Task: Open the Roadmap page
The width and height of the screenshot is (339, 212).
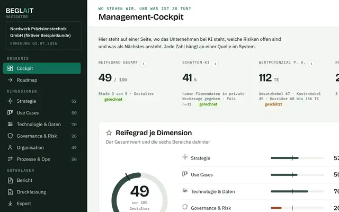Action: point(42,80)
